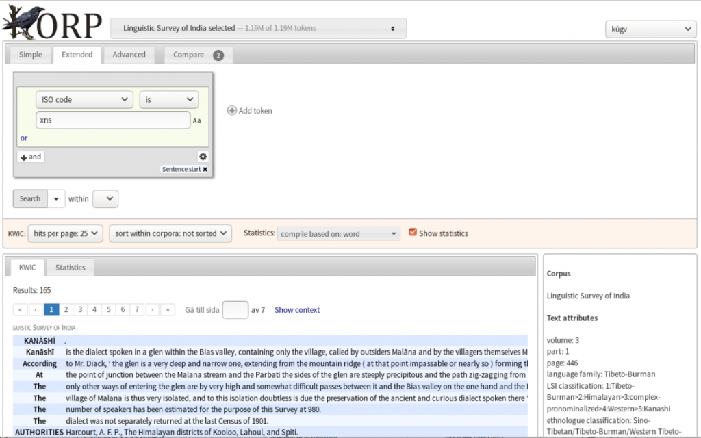Toggle the Aa case sensitivity option
The width and height of the screenshot is (701, 438).
click(197, 120)
